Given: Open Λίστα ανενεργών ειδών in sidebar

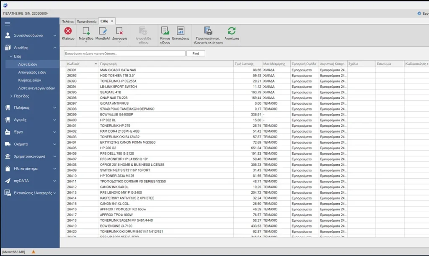Looking at the screenshot, I should coord(36,88).
